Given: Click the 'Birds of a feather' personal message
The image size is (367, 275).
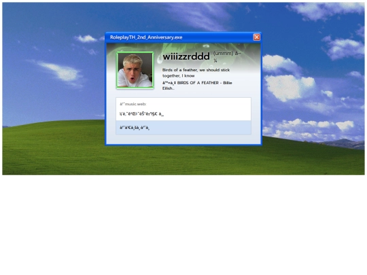Looking at the screenshot, I should click(196, 73).
